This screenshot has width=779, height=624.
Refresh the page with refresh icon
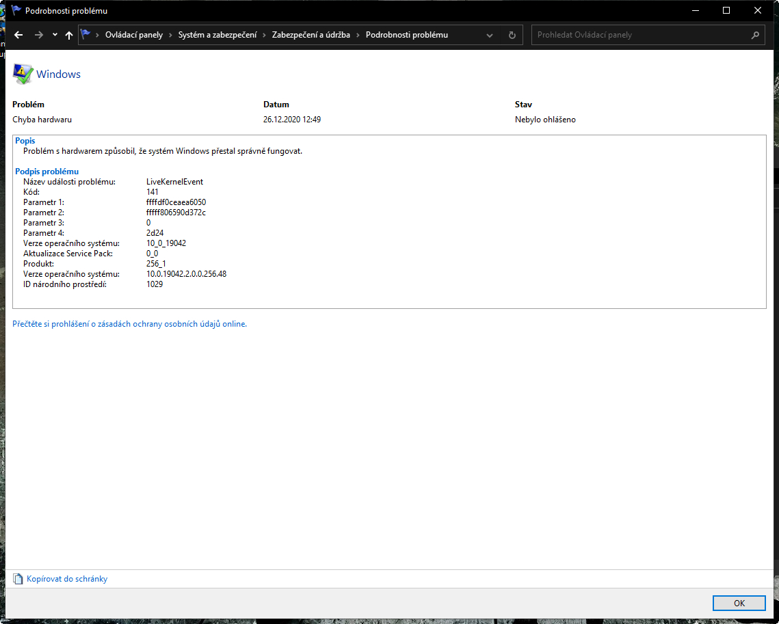[512, 36]
